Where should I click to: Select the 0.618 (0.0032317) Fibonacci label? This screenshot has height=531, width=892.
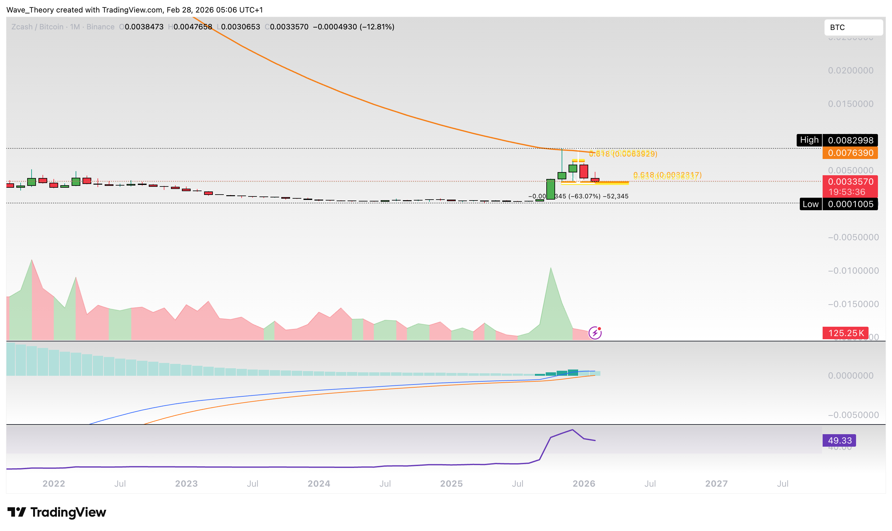[x=667, y=175]
